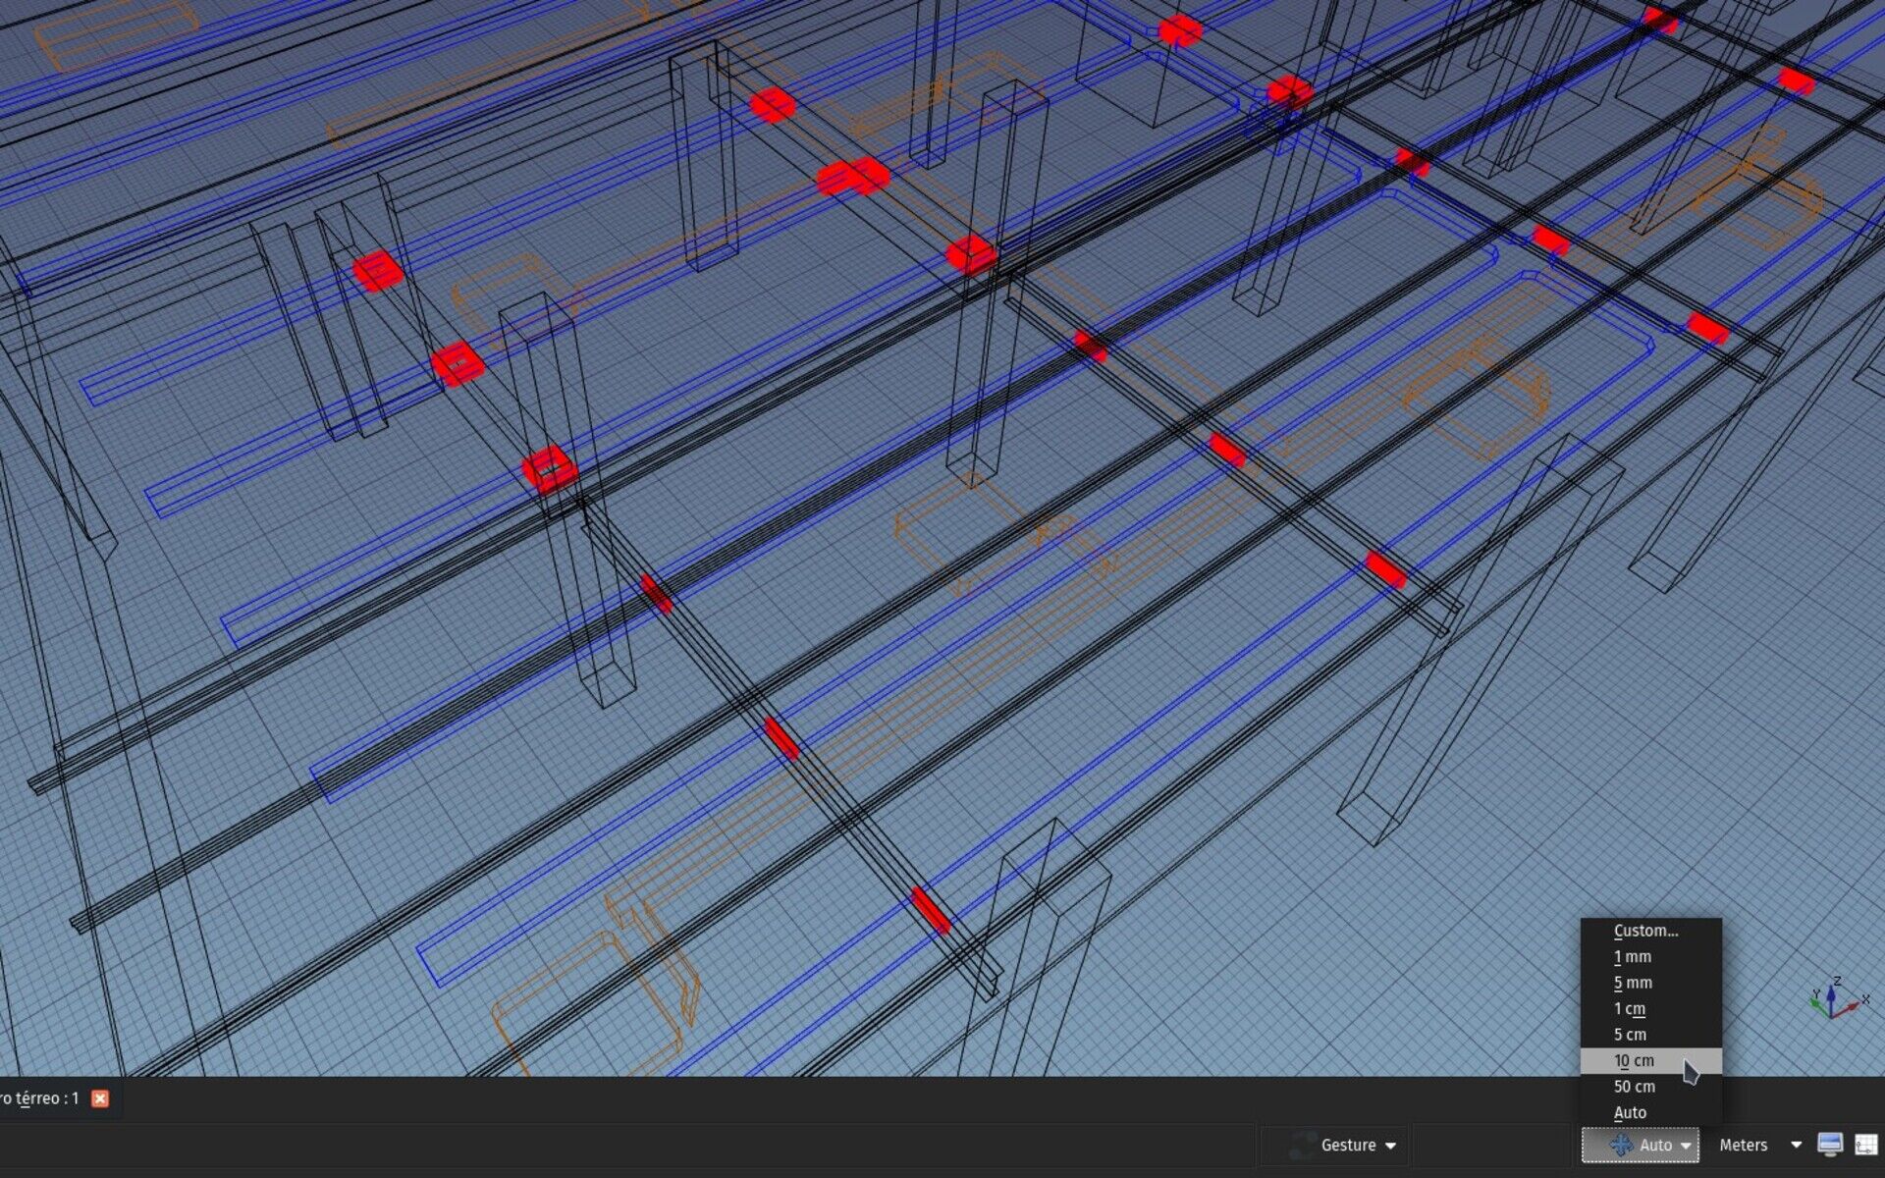Select 1 cm grid spacing
The height and width of the screenshot is (1178, 1885).
(x=1630, y=1008)
